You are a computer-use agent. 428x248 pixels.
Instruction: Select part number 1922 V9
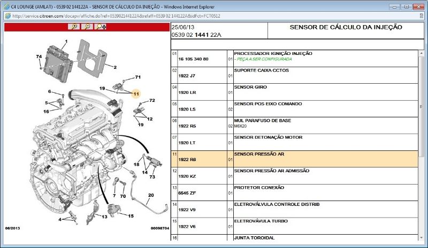click(187, 210)
